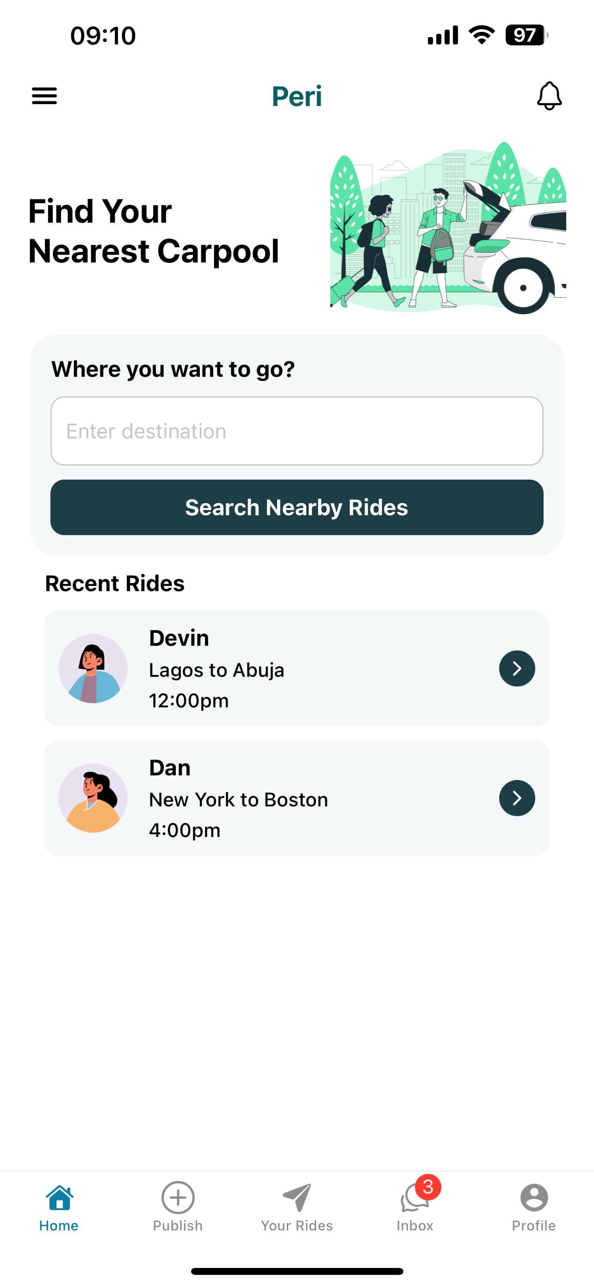This screenshot has width=594, height=1286.
Task: Tap the Home tab icon
Action: pos(59,1197)
